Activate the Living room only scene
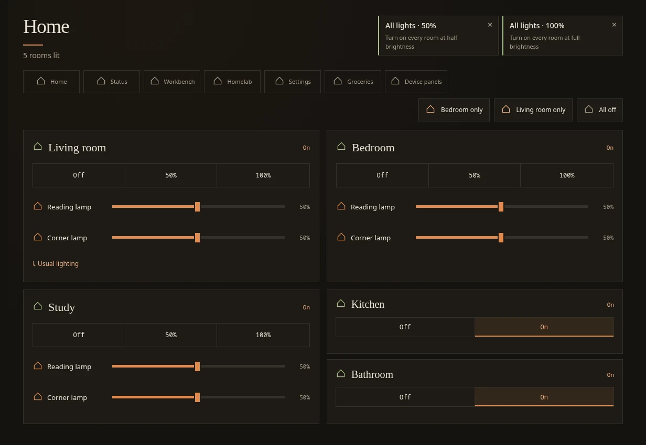The width and height of the screenshot is (646, 445). pyautogui.click(x=533, y=110)
